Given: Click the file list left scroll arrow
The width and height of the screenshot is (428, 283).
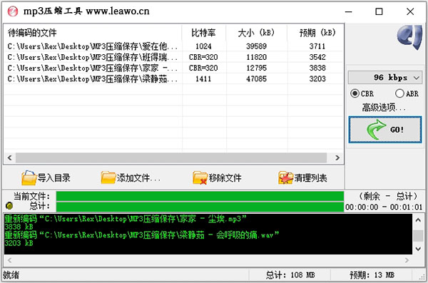Looking at the screenshot, I should coord(10,158).
